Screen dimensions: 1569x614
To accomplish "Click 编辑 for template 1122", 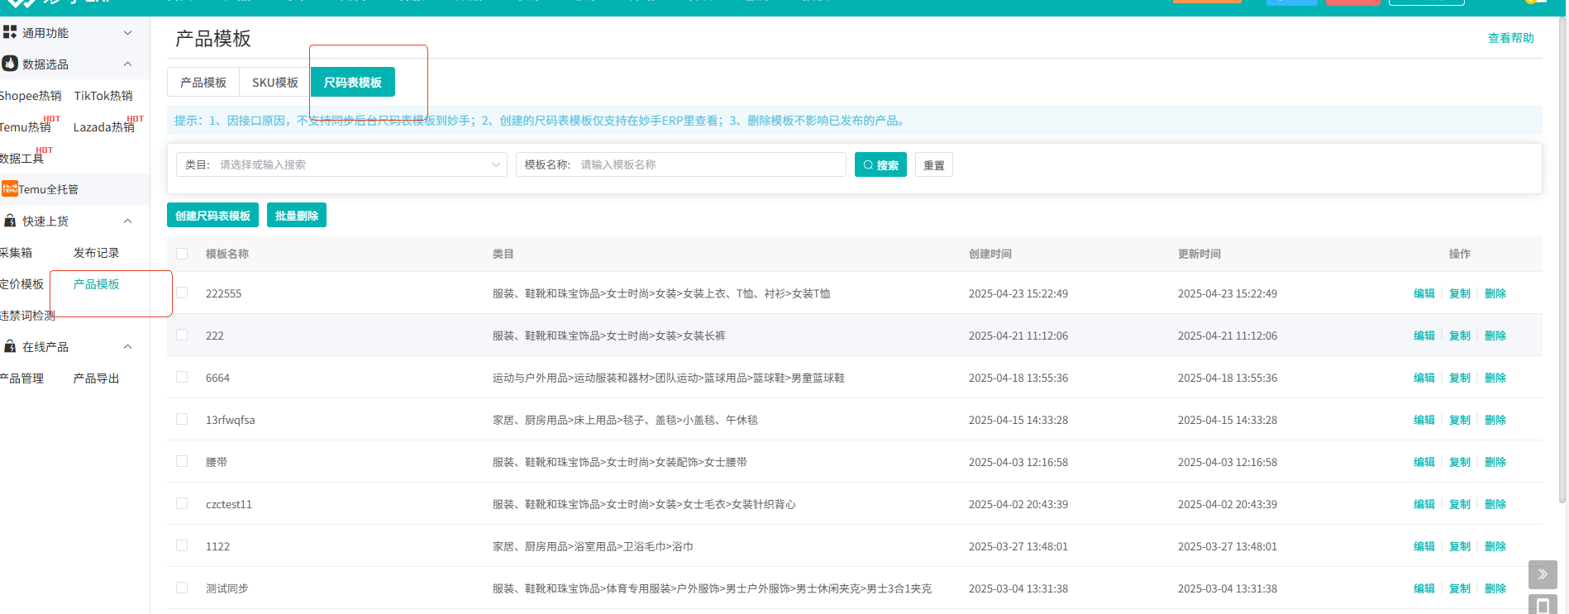I will coord(1424,546).
